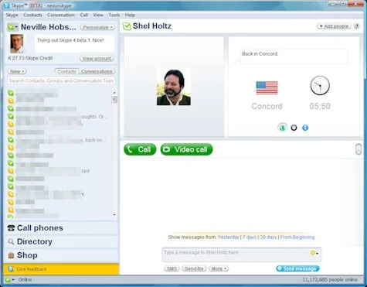Click Shel Holtz's profile photo
The height and width of the screenshot is (287, 367).
tap(174, 87)
